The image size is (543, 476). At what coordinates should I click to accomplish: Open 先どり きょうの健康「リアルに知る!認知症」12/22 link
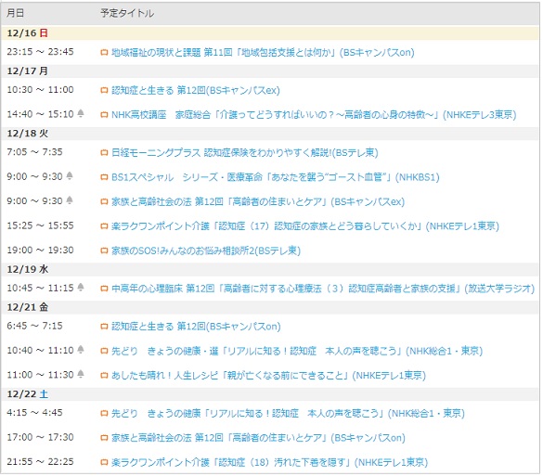[x=288, y=413]
